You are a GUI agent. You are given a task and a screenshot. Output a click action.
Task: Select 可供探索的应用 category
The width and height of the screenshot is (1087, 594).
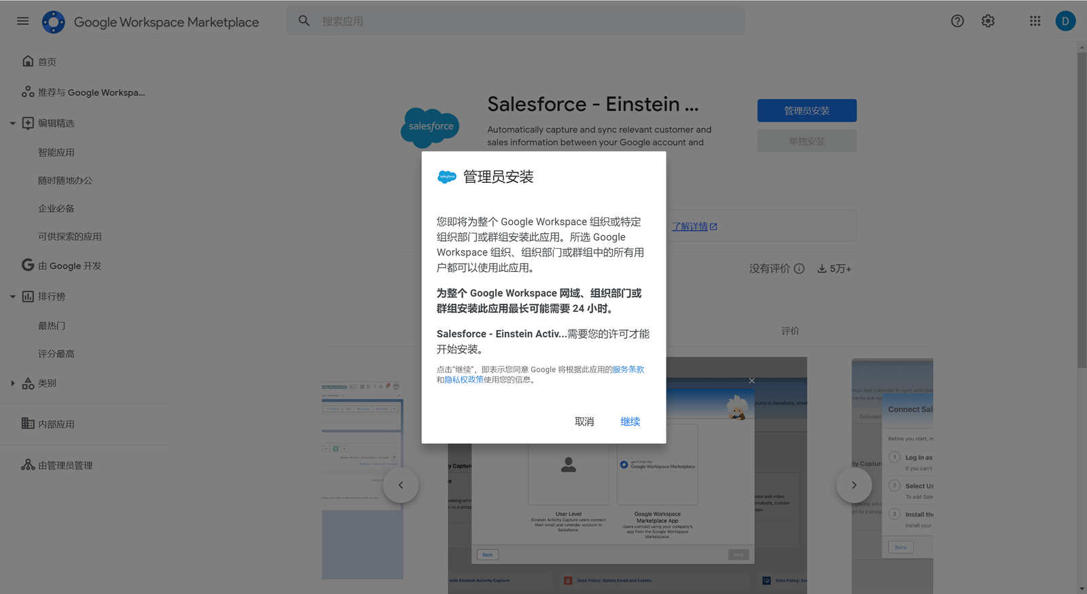(x=70, y=237)
